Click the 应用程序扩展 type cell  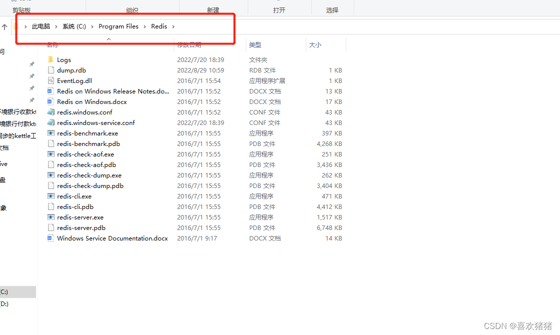267,80
